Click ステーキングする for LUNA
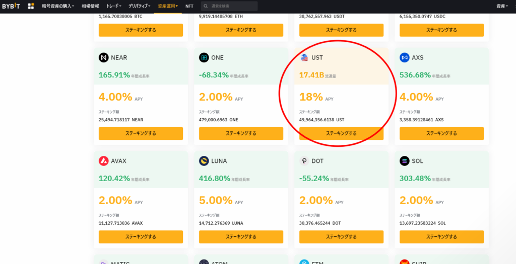This screenshot has height=264, width=516. (241, 237)
